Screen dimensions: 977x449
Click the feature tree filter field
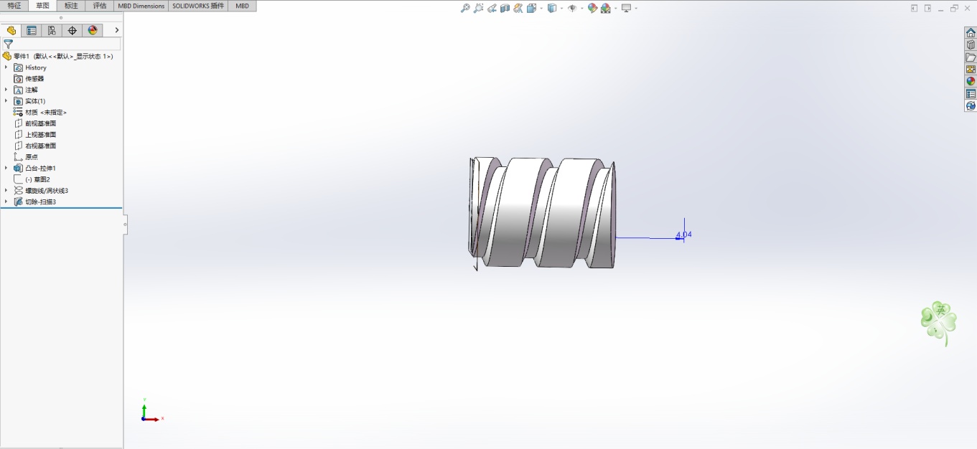pyautogui.click(x=65, y=44)
